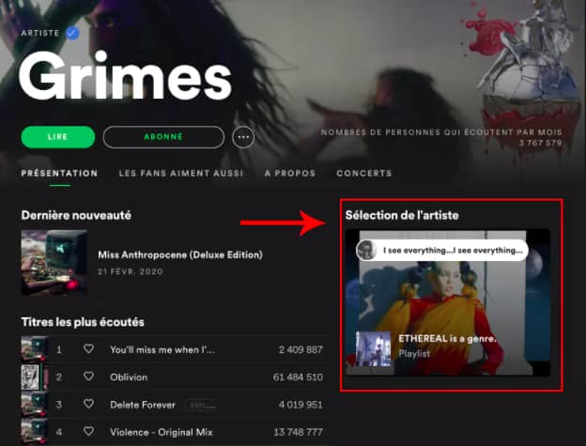The height and width of the screenshot is (446, 586).
Task: Select the PRÉSENTATION tab
Action: (59, 174)
